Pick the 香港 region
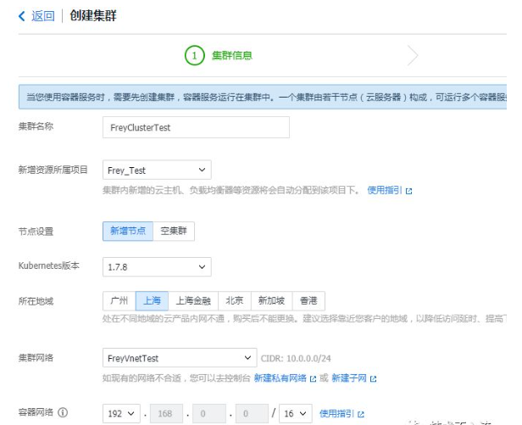 click(308, 301)
